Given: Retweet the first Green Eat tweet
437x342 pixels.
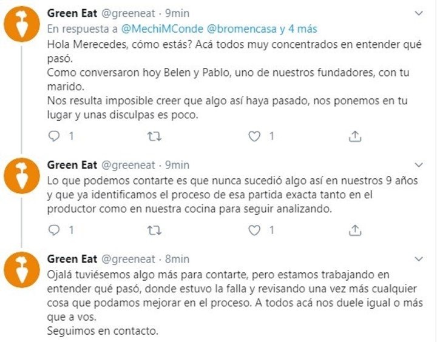Looking at the screenshot, I should [x=155, y=137].
